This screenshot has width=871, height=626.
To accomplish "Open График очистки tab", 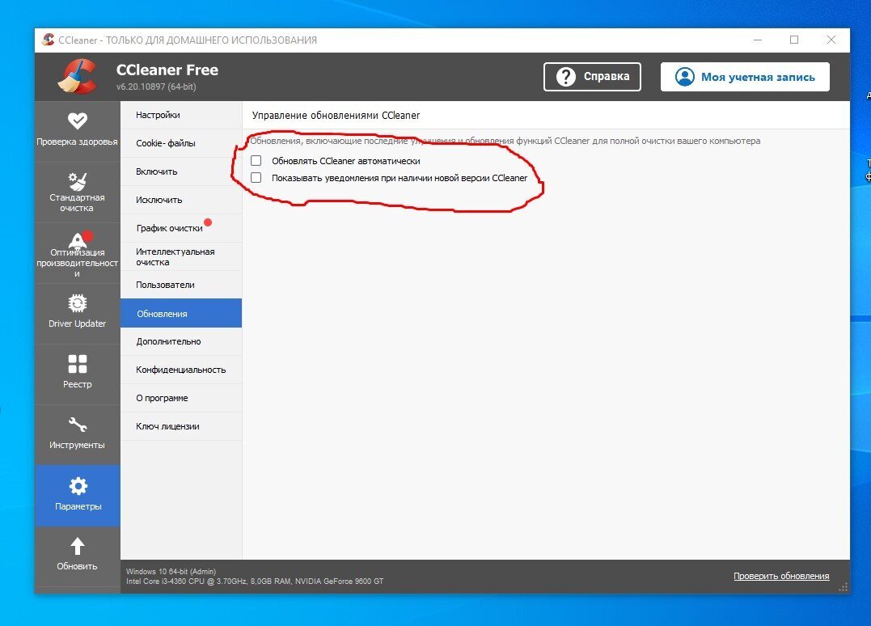I will 181,228.
